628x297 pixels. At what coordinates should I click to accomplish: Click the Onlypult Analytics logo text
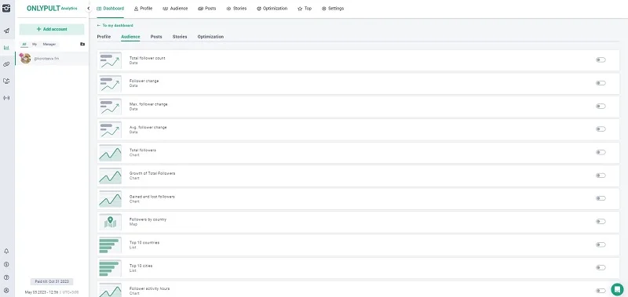[52, 8]
